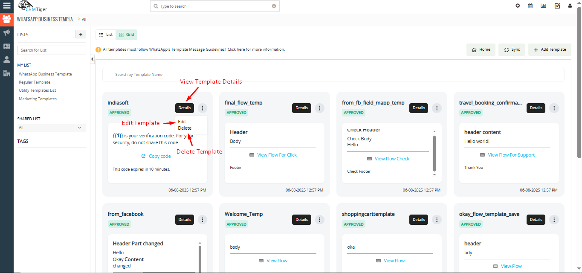Open three-dot menu on from_facebook card
The height and width of the screenshot is (273, 582).
point(203,220)
